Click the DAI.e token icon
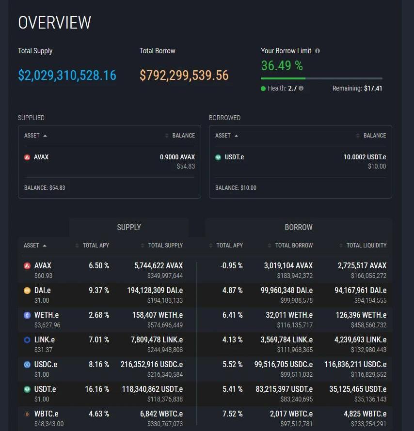 pos(27,291)
